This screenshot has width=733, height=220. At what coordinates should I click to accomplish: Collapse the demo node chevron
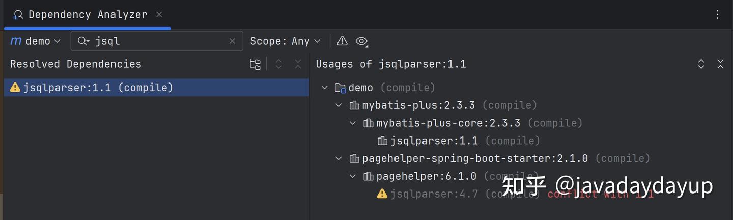coord(325,88)
